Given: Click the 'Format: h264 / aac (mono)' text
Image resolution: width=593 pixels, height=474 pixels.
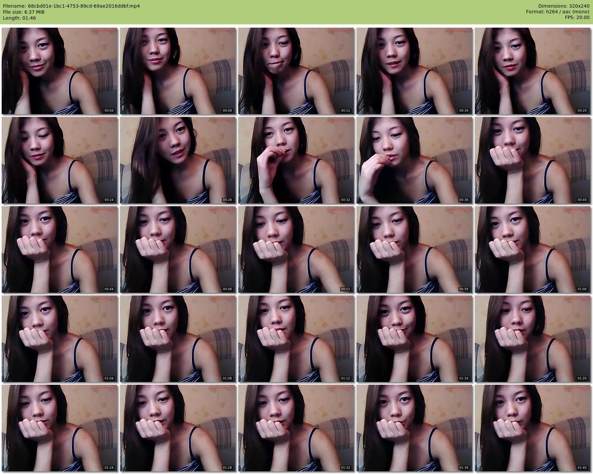Looking at the screenshot, I should click(x=558, y=12).
